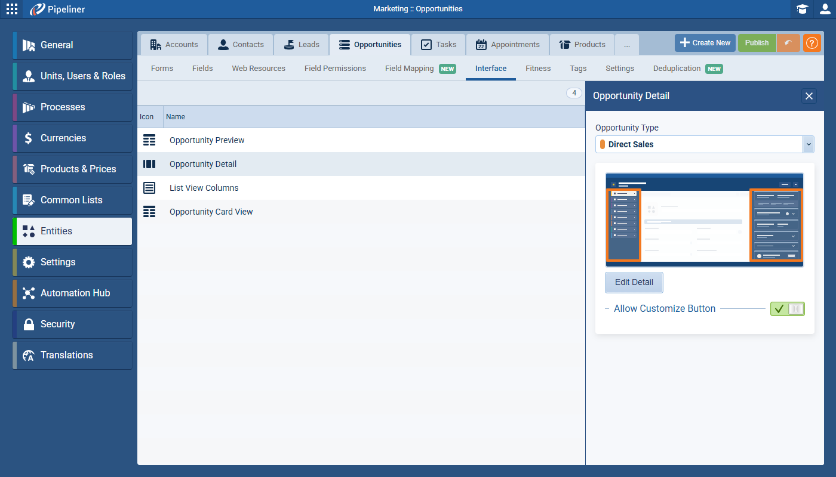Click the Opportunity Card View row icon
Screen dimensions: 836x477
pyautogui.click(x=149, y=212)
